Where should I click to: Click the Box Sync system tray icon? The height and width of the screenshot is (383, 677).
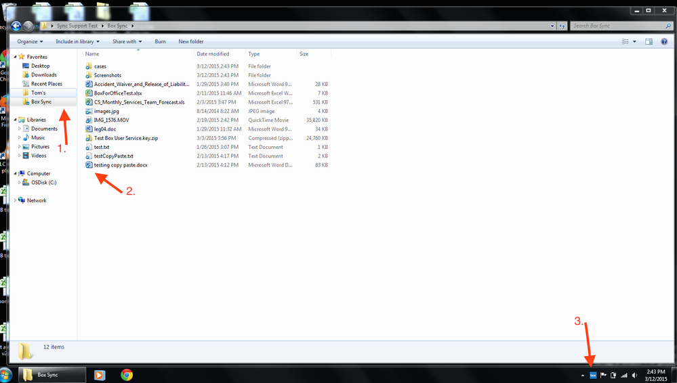pyautogui.click(x=594, y=375)
